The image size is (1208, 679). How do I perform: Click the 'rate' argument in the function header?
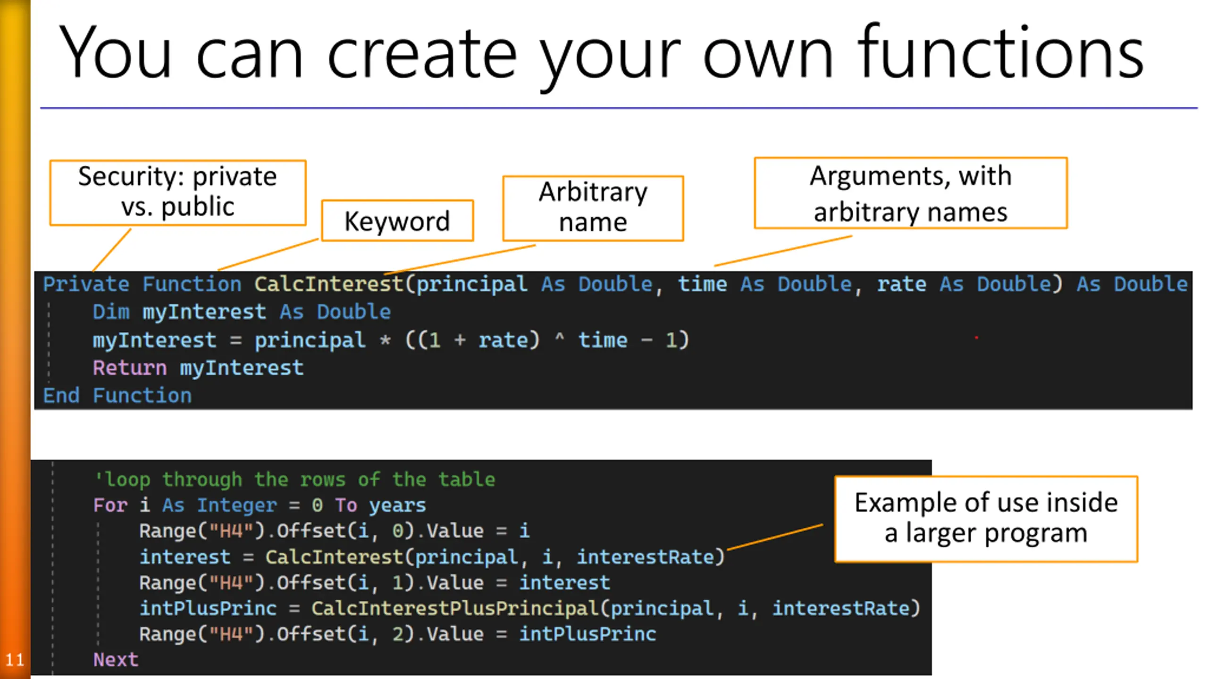coord(901,284)
